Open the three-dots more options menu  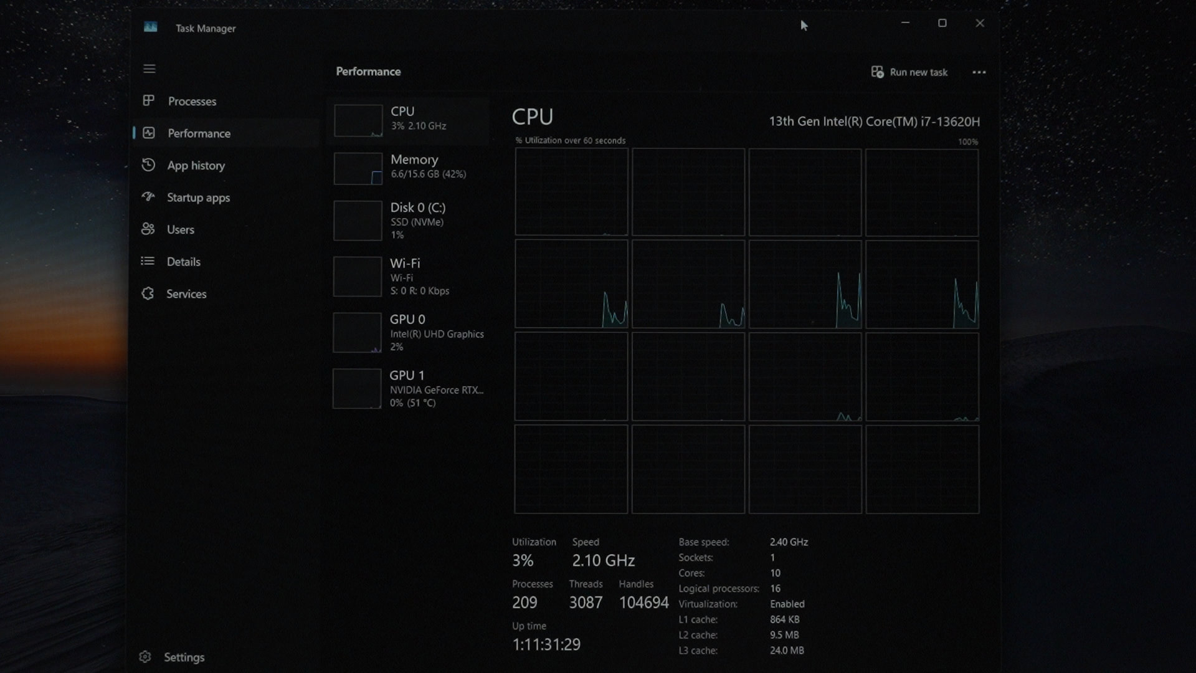tap(979, 72)
